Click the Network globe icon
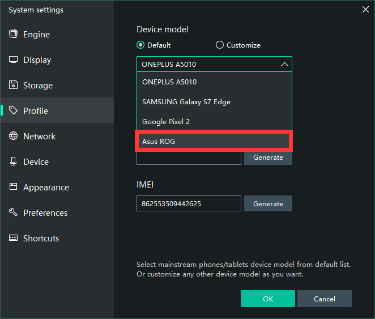Screen dimensions: 375x319 coord(13,137)
